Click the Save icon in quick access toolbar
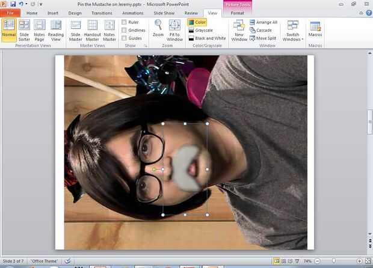 (13, 4)
